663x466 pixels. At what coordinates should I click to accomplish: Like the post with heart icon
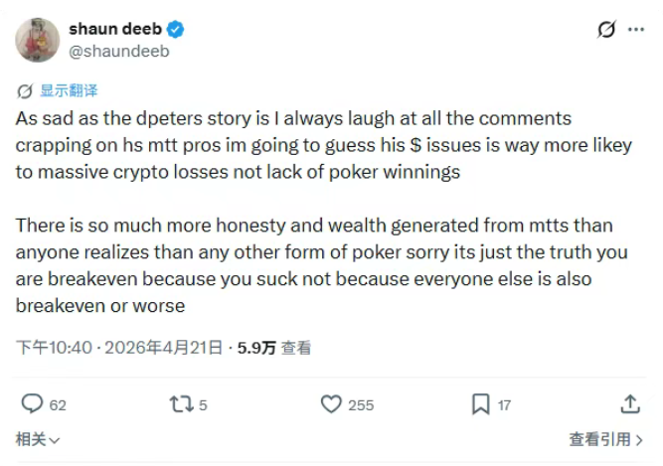coord(331,404)
